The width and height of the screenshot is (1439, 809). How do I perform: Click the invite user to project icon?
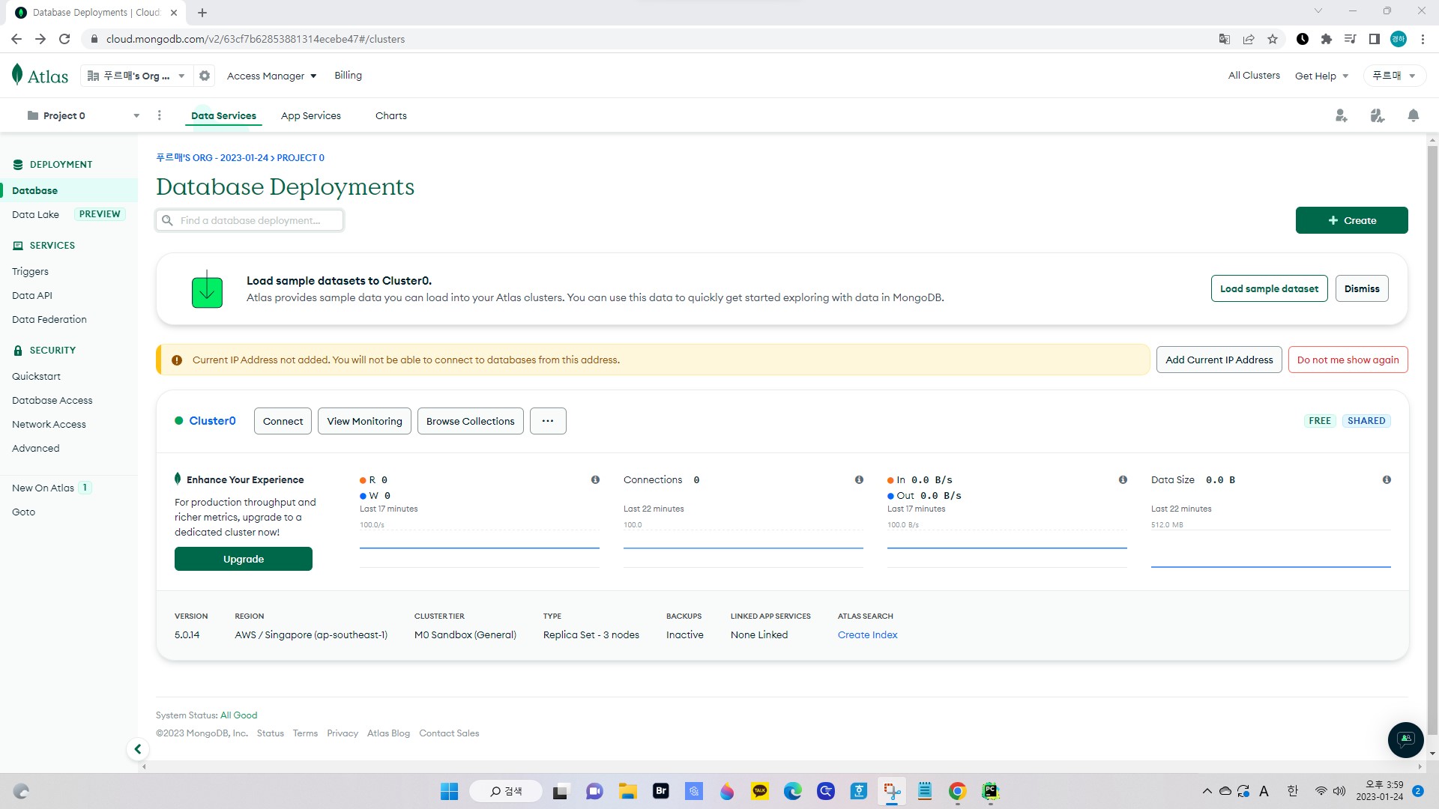pyautogui.click(x=1342, y=115)
